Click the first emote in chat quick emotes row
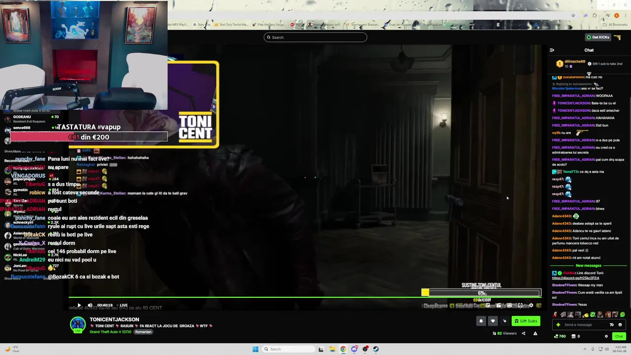Screen dimensions: 631x355 (x=555, y=315)
